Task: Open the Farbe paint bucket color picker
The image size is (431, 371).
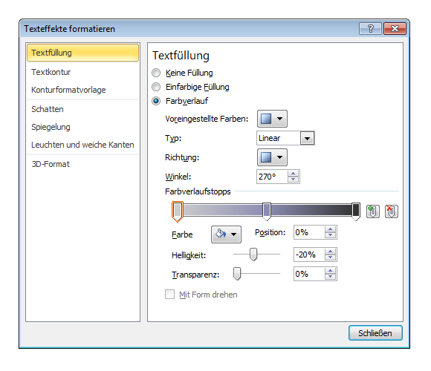Action: coord(226,234)
